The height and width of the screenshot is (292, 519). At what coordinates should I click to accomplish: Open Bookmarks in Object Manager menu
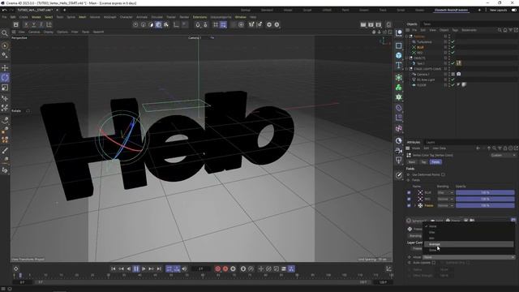[x=469, y=30]
